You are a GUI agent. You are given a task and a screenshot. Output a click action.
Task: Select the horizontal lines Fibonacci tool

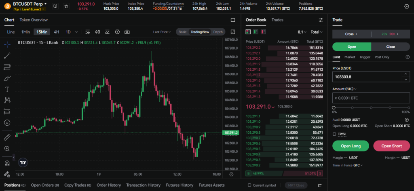click(x=7, y=67)
